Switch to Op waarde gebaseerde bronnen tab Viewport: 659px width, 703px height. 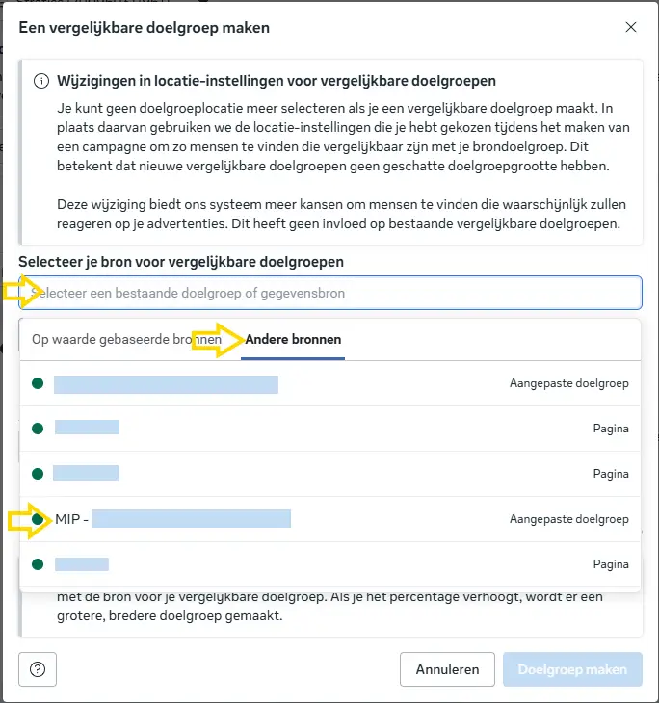click(125, 340)
